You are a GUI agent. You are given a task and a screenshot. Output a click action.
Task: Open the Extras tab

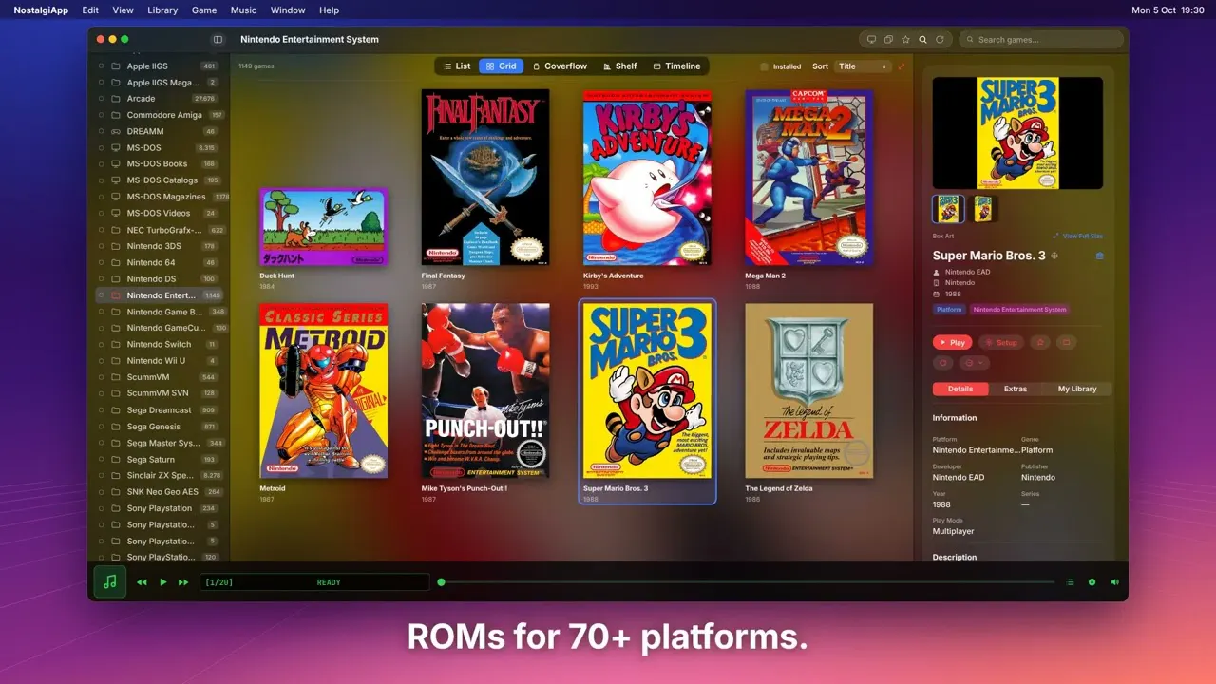pyautogui.click(x=1016, y=389)
